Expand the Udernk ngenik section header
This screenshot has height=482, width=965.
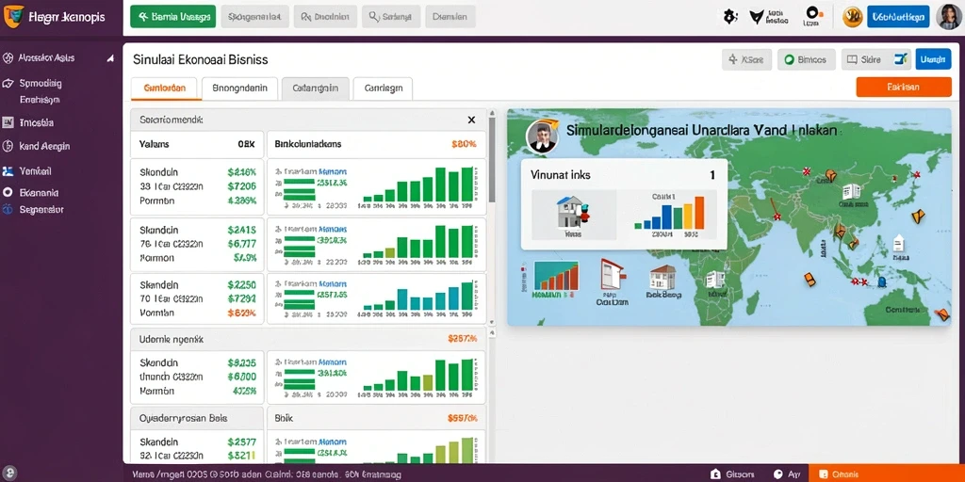[x=308, y=339]
